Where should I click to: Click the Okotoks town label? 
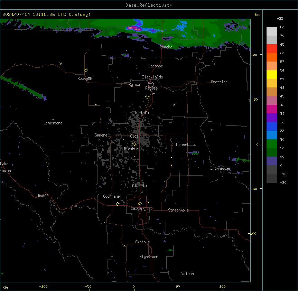(x=142, y=242)
